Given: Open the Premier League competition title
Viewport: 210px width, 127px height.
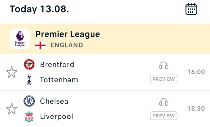Looking at the screenshot, I should pyautogui.click(x=67, y=34).
